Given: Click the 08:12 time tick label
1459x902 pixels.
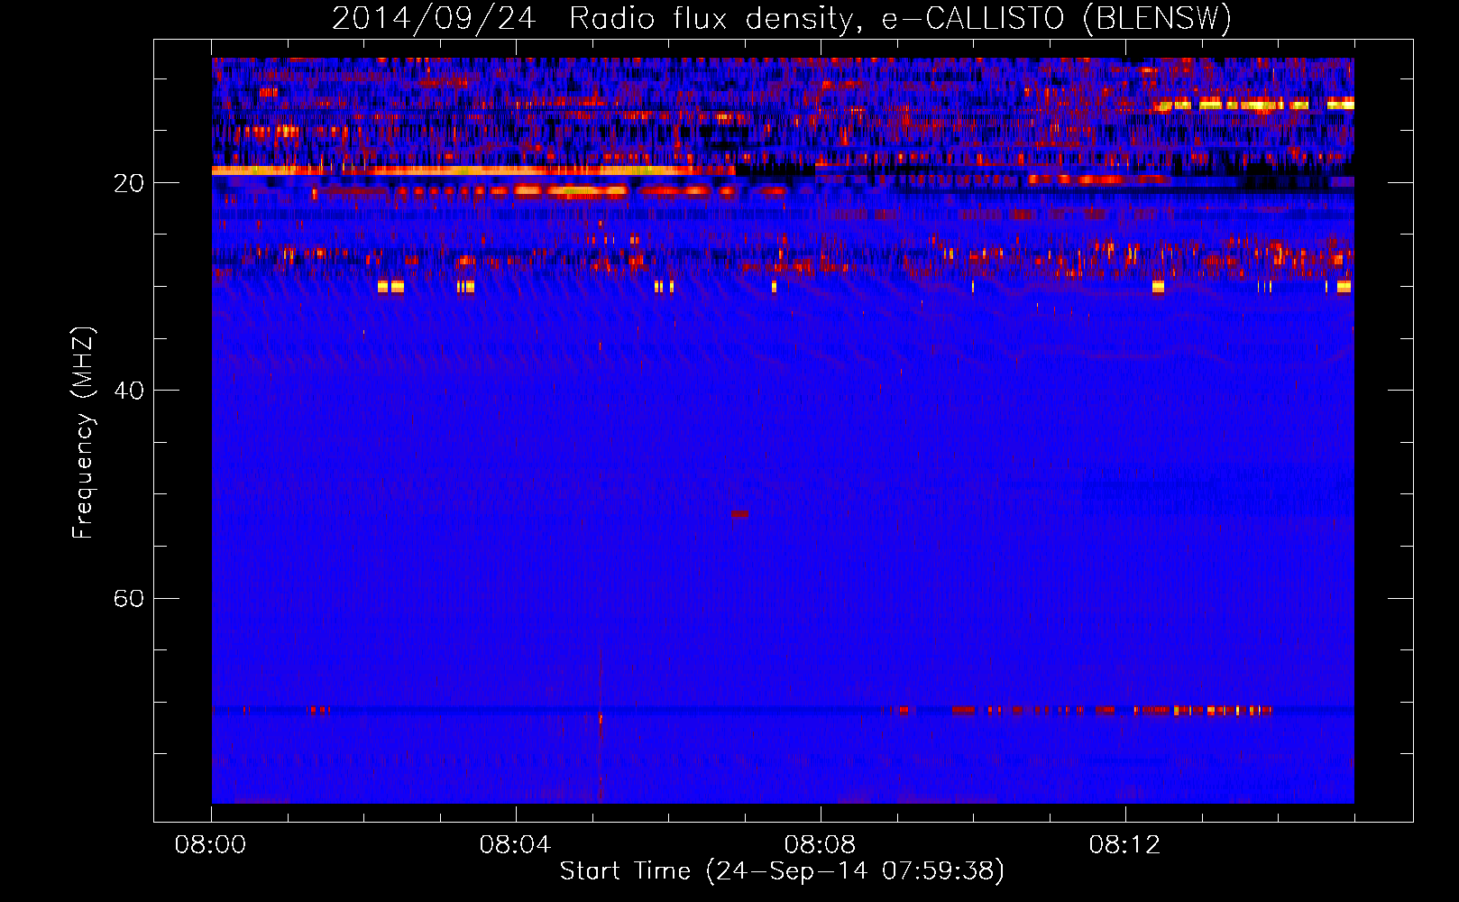Looking at the screenshot, I should coord(1124,845).
